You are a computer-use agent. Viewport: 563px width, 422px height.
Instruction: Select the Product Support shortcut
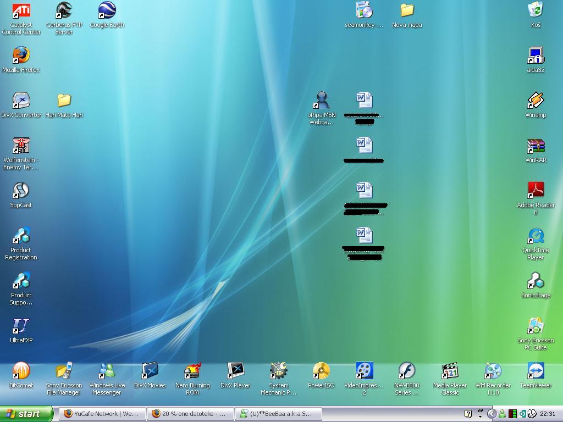[21, 281]
